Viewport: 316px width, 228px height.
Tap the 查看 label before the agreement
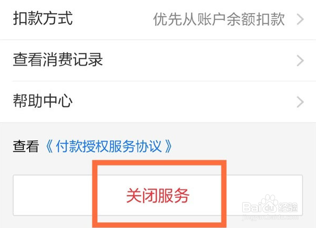coord(26,146)
